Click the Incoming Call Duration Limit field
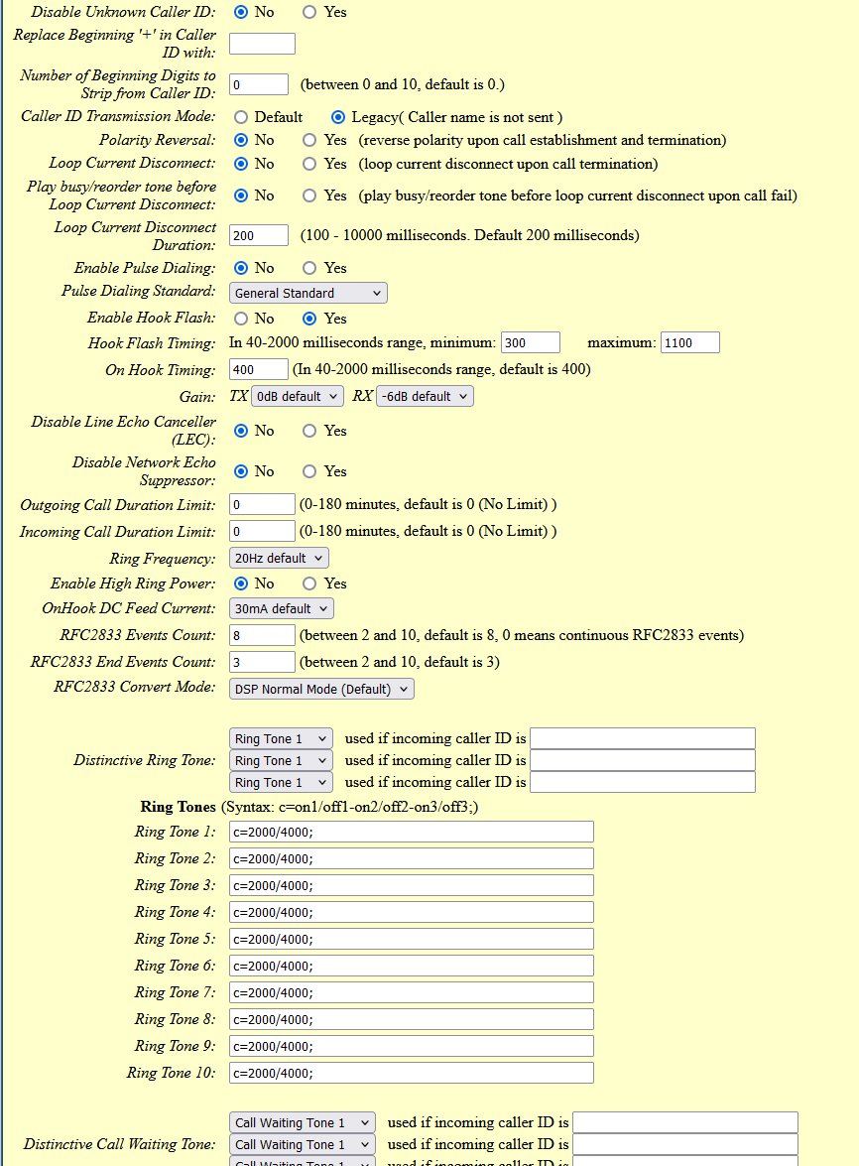This screenshot has height=1166, width=859. (262, 532)
